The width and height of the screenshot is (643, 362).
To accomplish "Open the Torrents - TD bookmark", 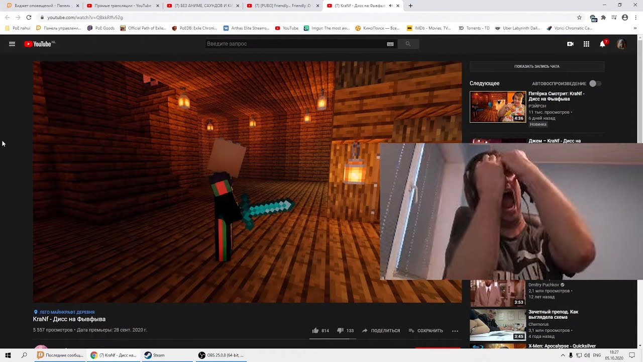I will coord(474,28).
